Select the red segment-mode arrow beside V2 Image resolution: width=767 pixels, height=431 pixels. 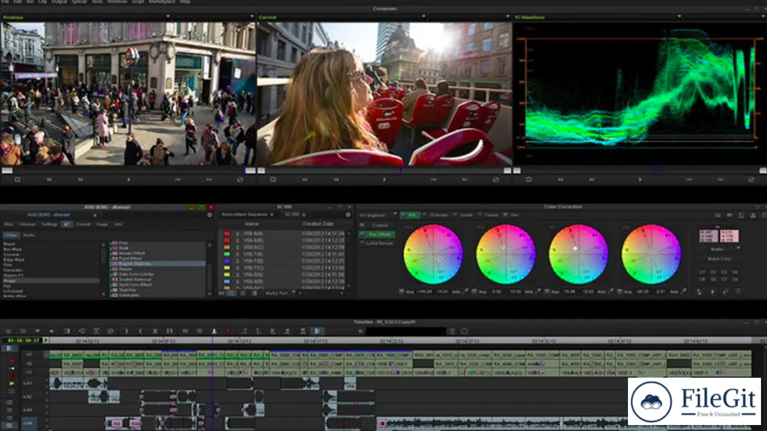coord(11,360)
